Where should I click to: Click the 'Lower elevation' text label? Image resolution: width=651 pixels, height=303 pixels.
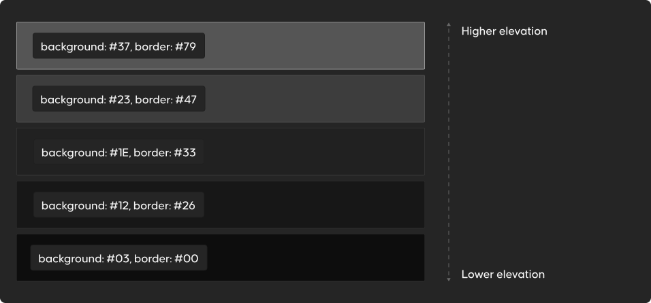click(503, 274)
